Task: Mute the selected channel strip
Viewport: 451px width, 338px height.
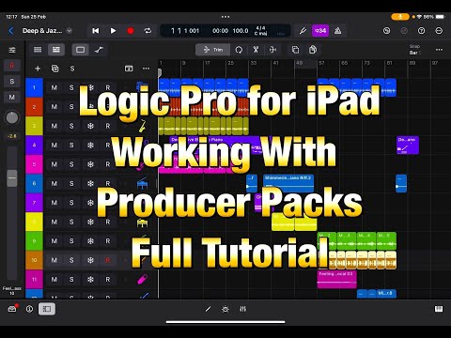Action: click(x=12, y=97)
